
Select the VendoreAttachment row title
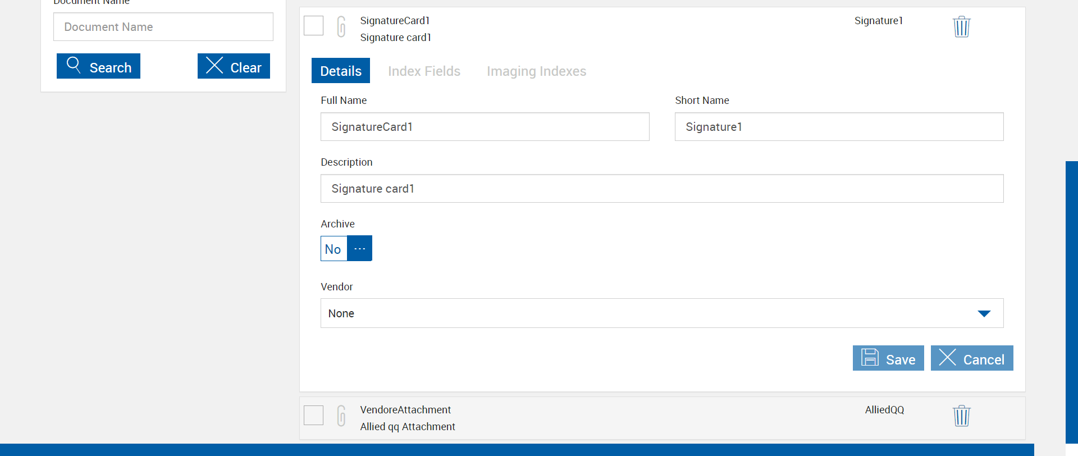405,410
